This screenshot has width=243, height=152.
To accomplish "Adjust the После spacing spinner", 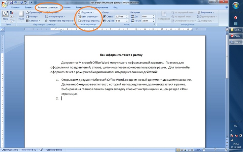I will coord(154,21).
